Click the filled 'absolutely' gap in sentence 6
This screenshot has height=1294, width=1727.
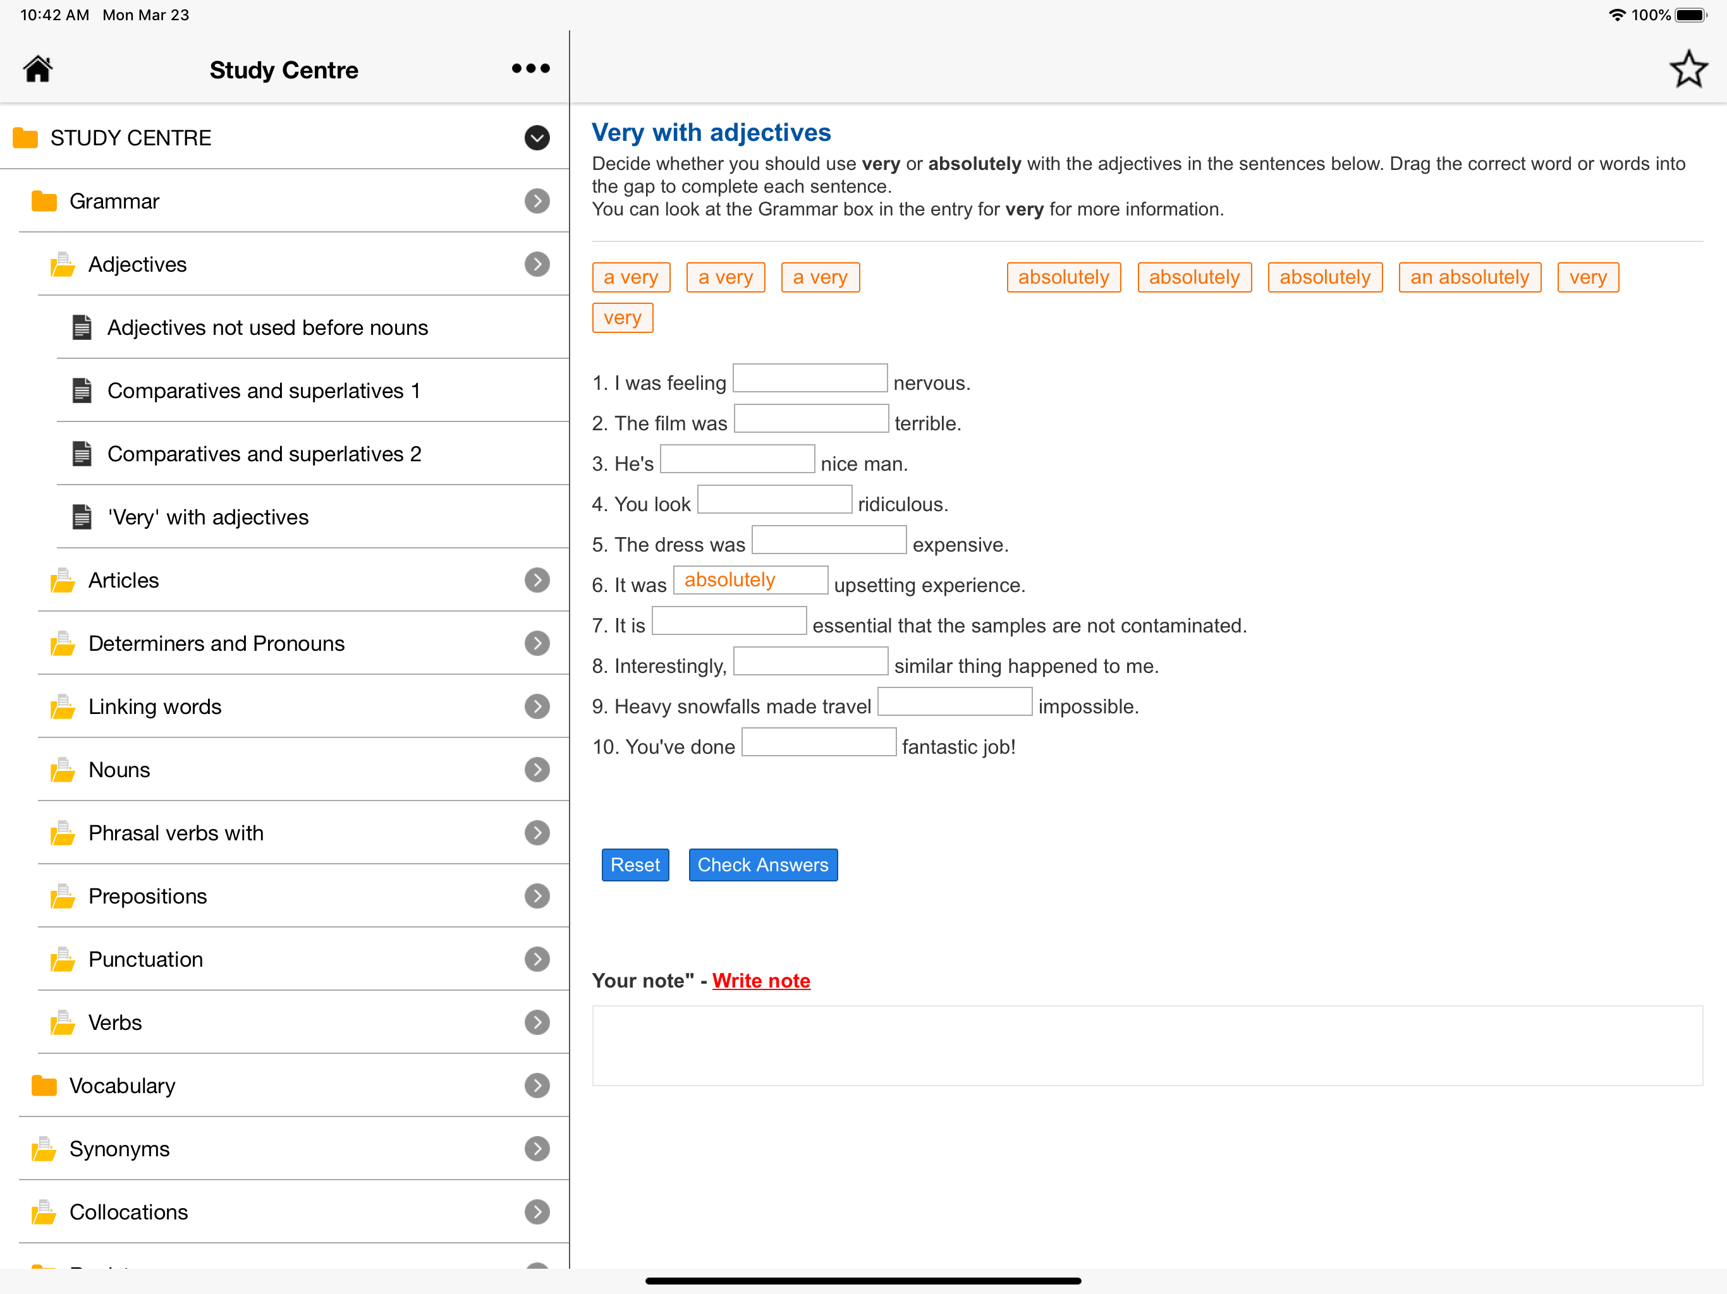click(750, 580)
